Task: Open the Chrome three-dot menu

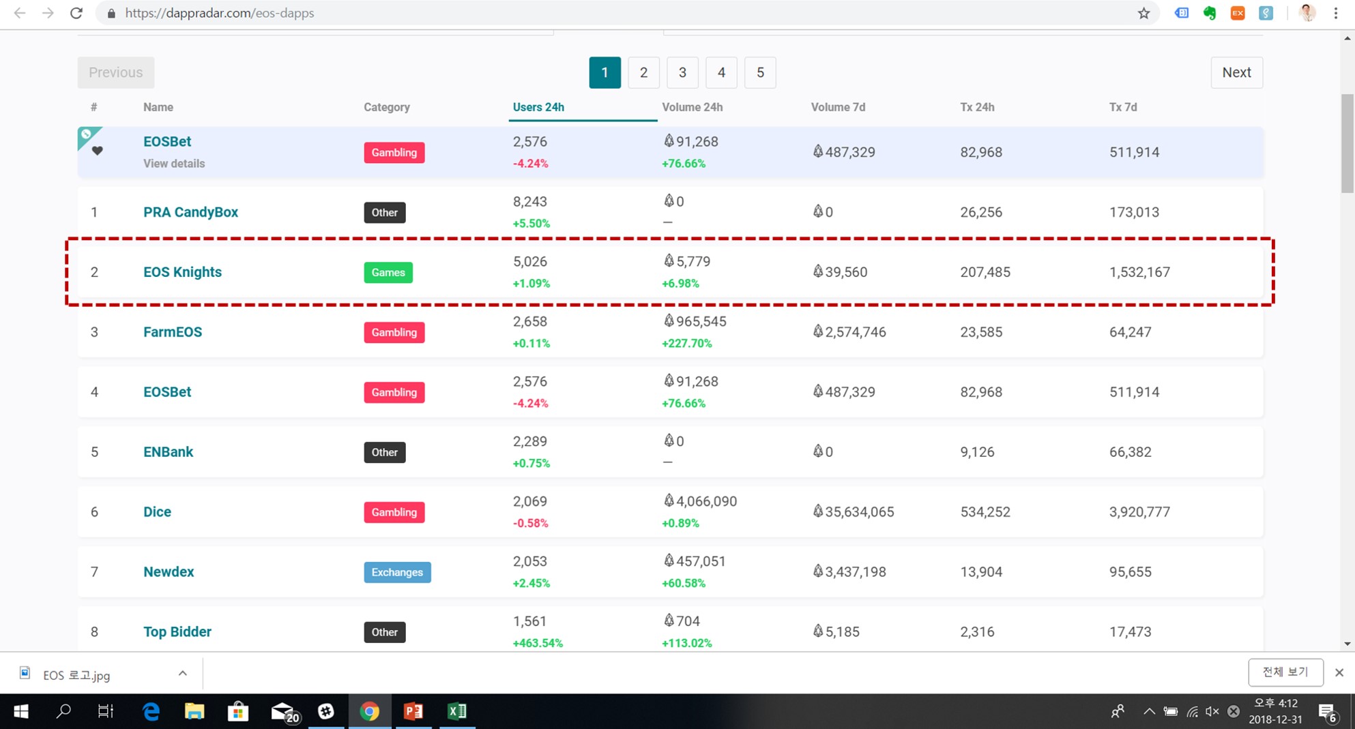Action: pyautogui.click(x=1335, y=13)
